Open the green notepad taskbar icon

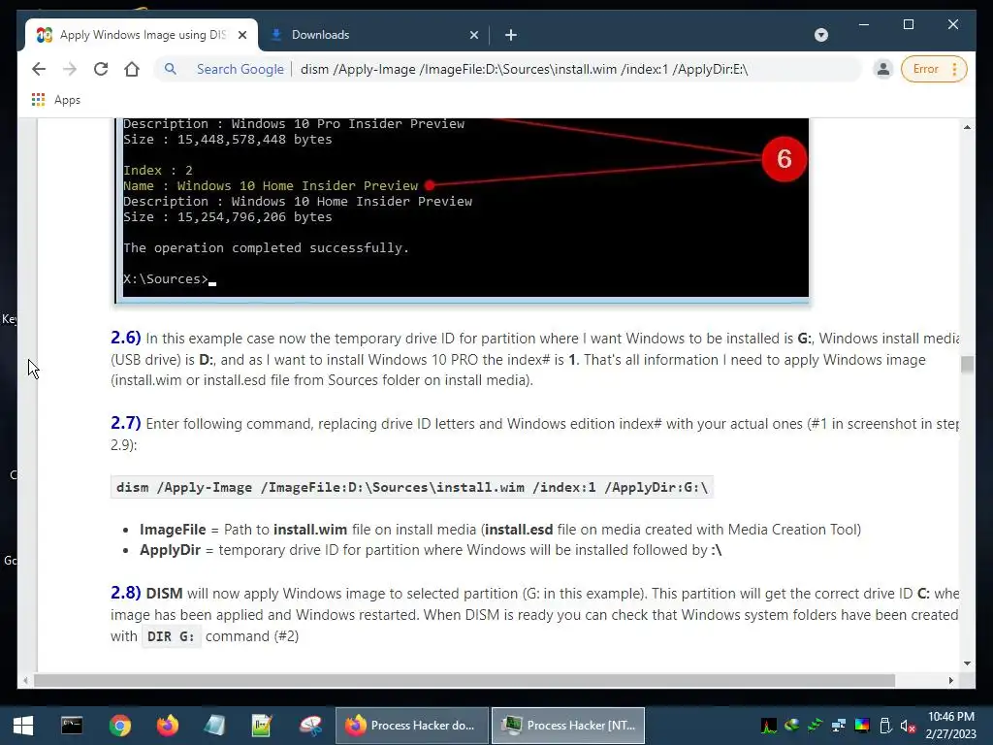(x=262, y=726)
